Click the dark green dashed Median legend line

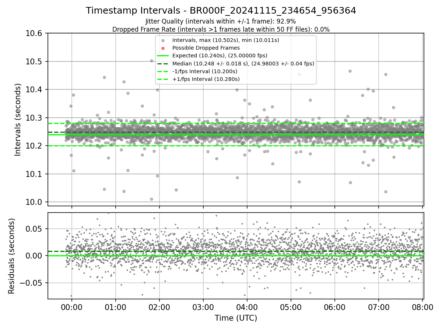coord(163,64)
